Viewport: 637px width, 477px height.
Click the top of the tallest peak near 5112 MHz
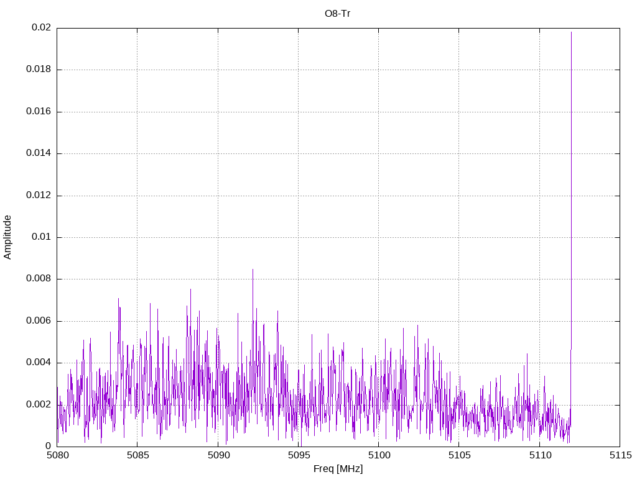pos(571,32)
